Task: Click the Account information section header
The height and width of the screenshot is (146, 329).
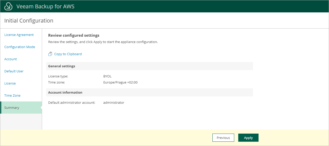Action: (65, 92)
